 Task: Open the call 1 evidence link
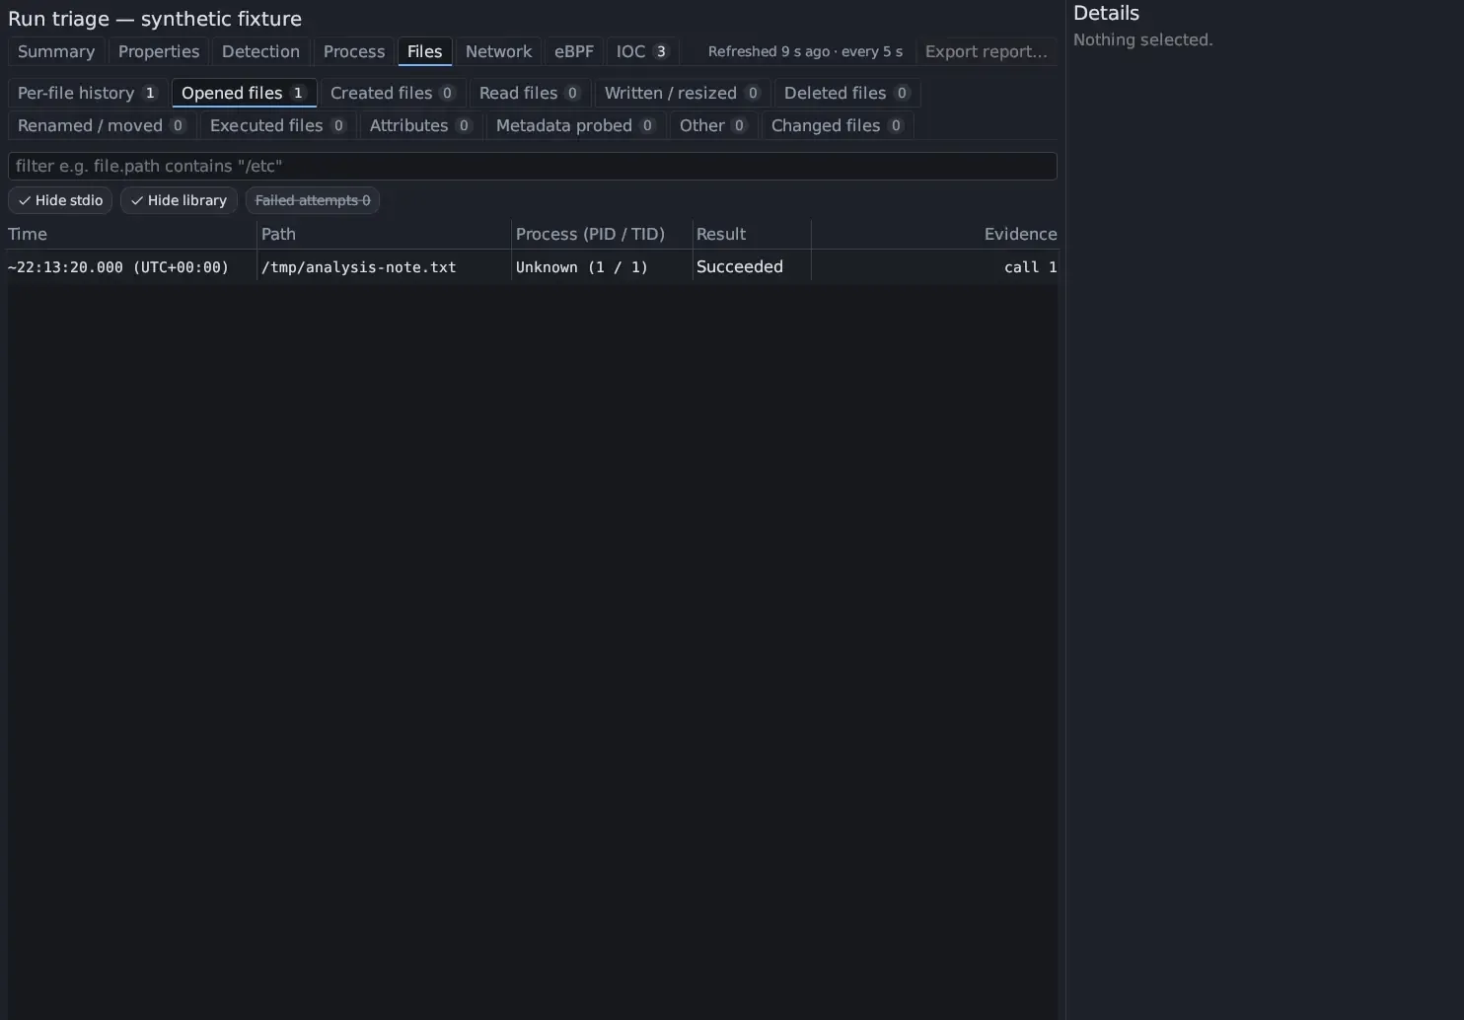point(1031,267)
